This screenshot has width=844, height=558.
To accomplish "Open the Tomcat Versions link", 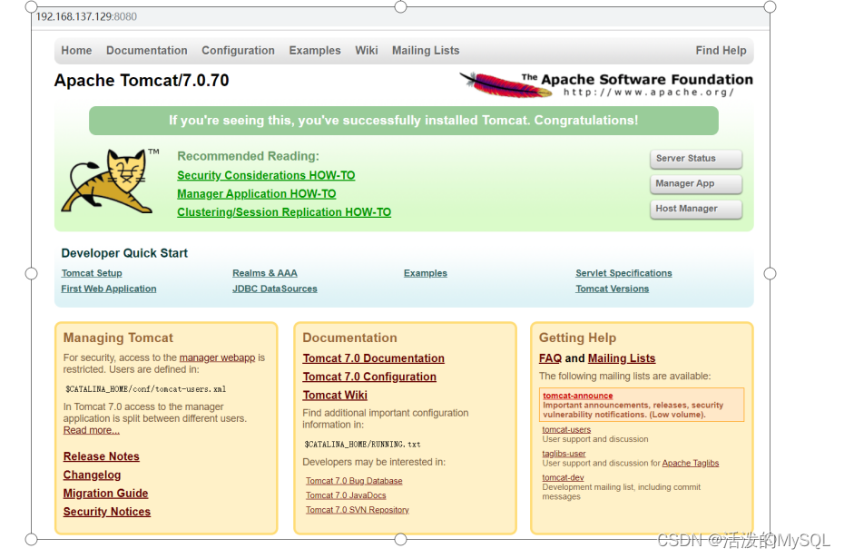I will coord(612,289).
